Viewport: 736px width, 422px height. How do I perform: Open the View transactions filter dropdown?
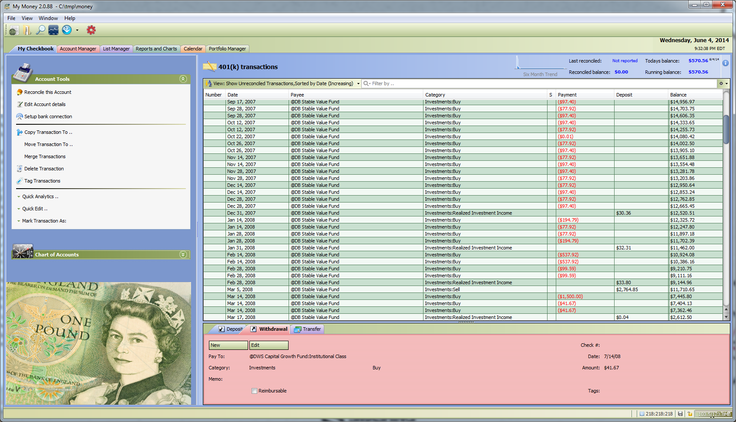358,83
